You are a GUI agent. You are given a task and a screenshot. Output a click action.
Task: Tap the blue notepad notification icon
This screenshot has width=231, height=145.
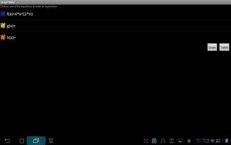pyautogui.click(x=154, y=141)
